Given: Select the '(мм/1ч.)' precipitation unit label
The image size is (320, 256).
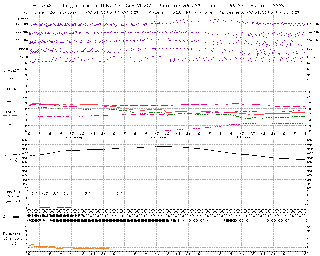Looking at the screenshot, I should click(13, 201).
